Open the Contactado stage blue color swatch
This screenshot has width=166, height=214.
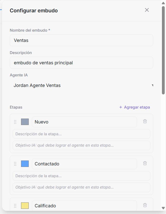click(x=25, y=164)
